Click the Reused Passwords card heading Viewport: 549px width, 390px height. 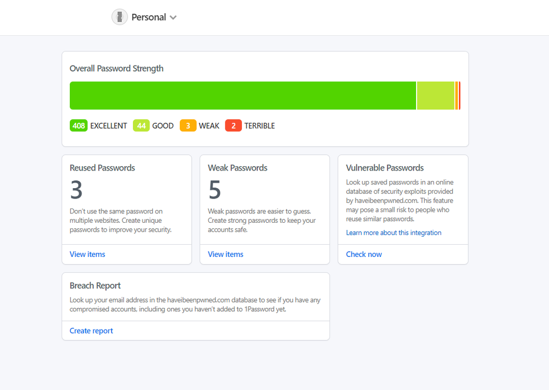[x=102, y=168]
